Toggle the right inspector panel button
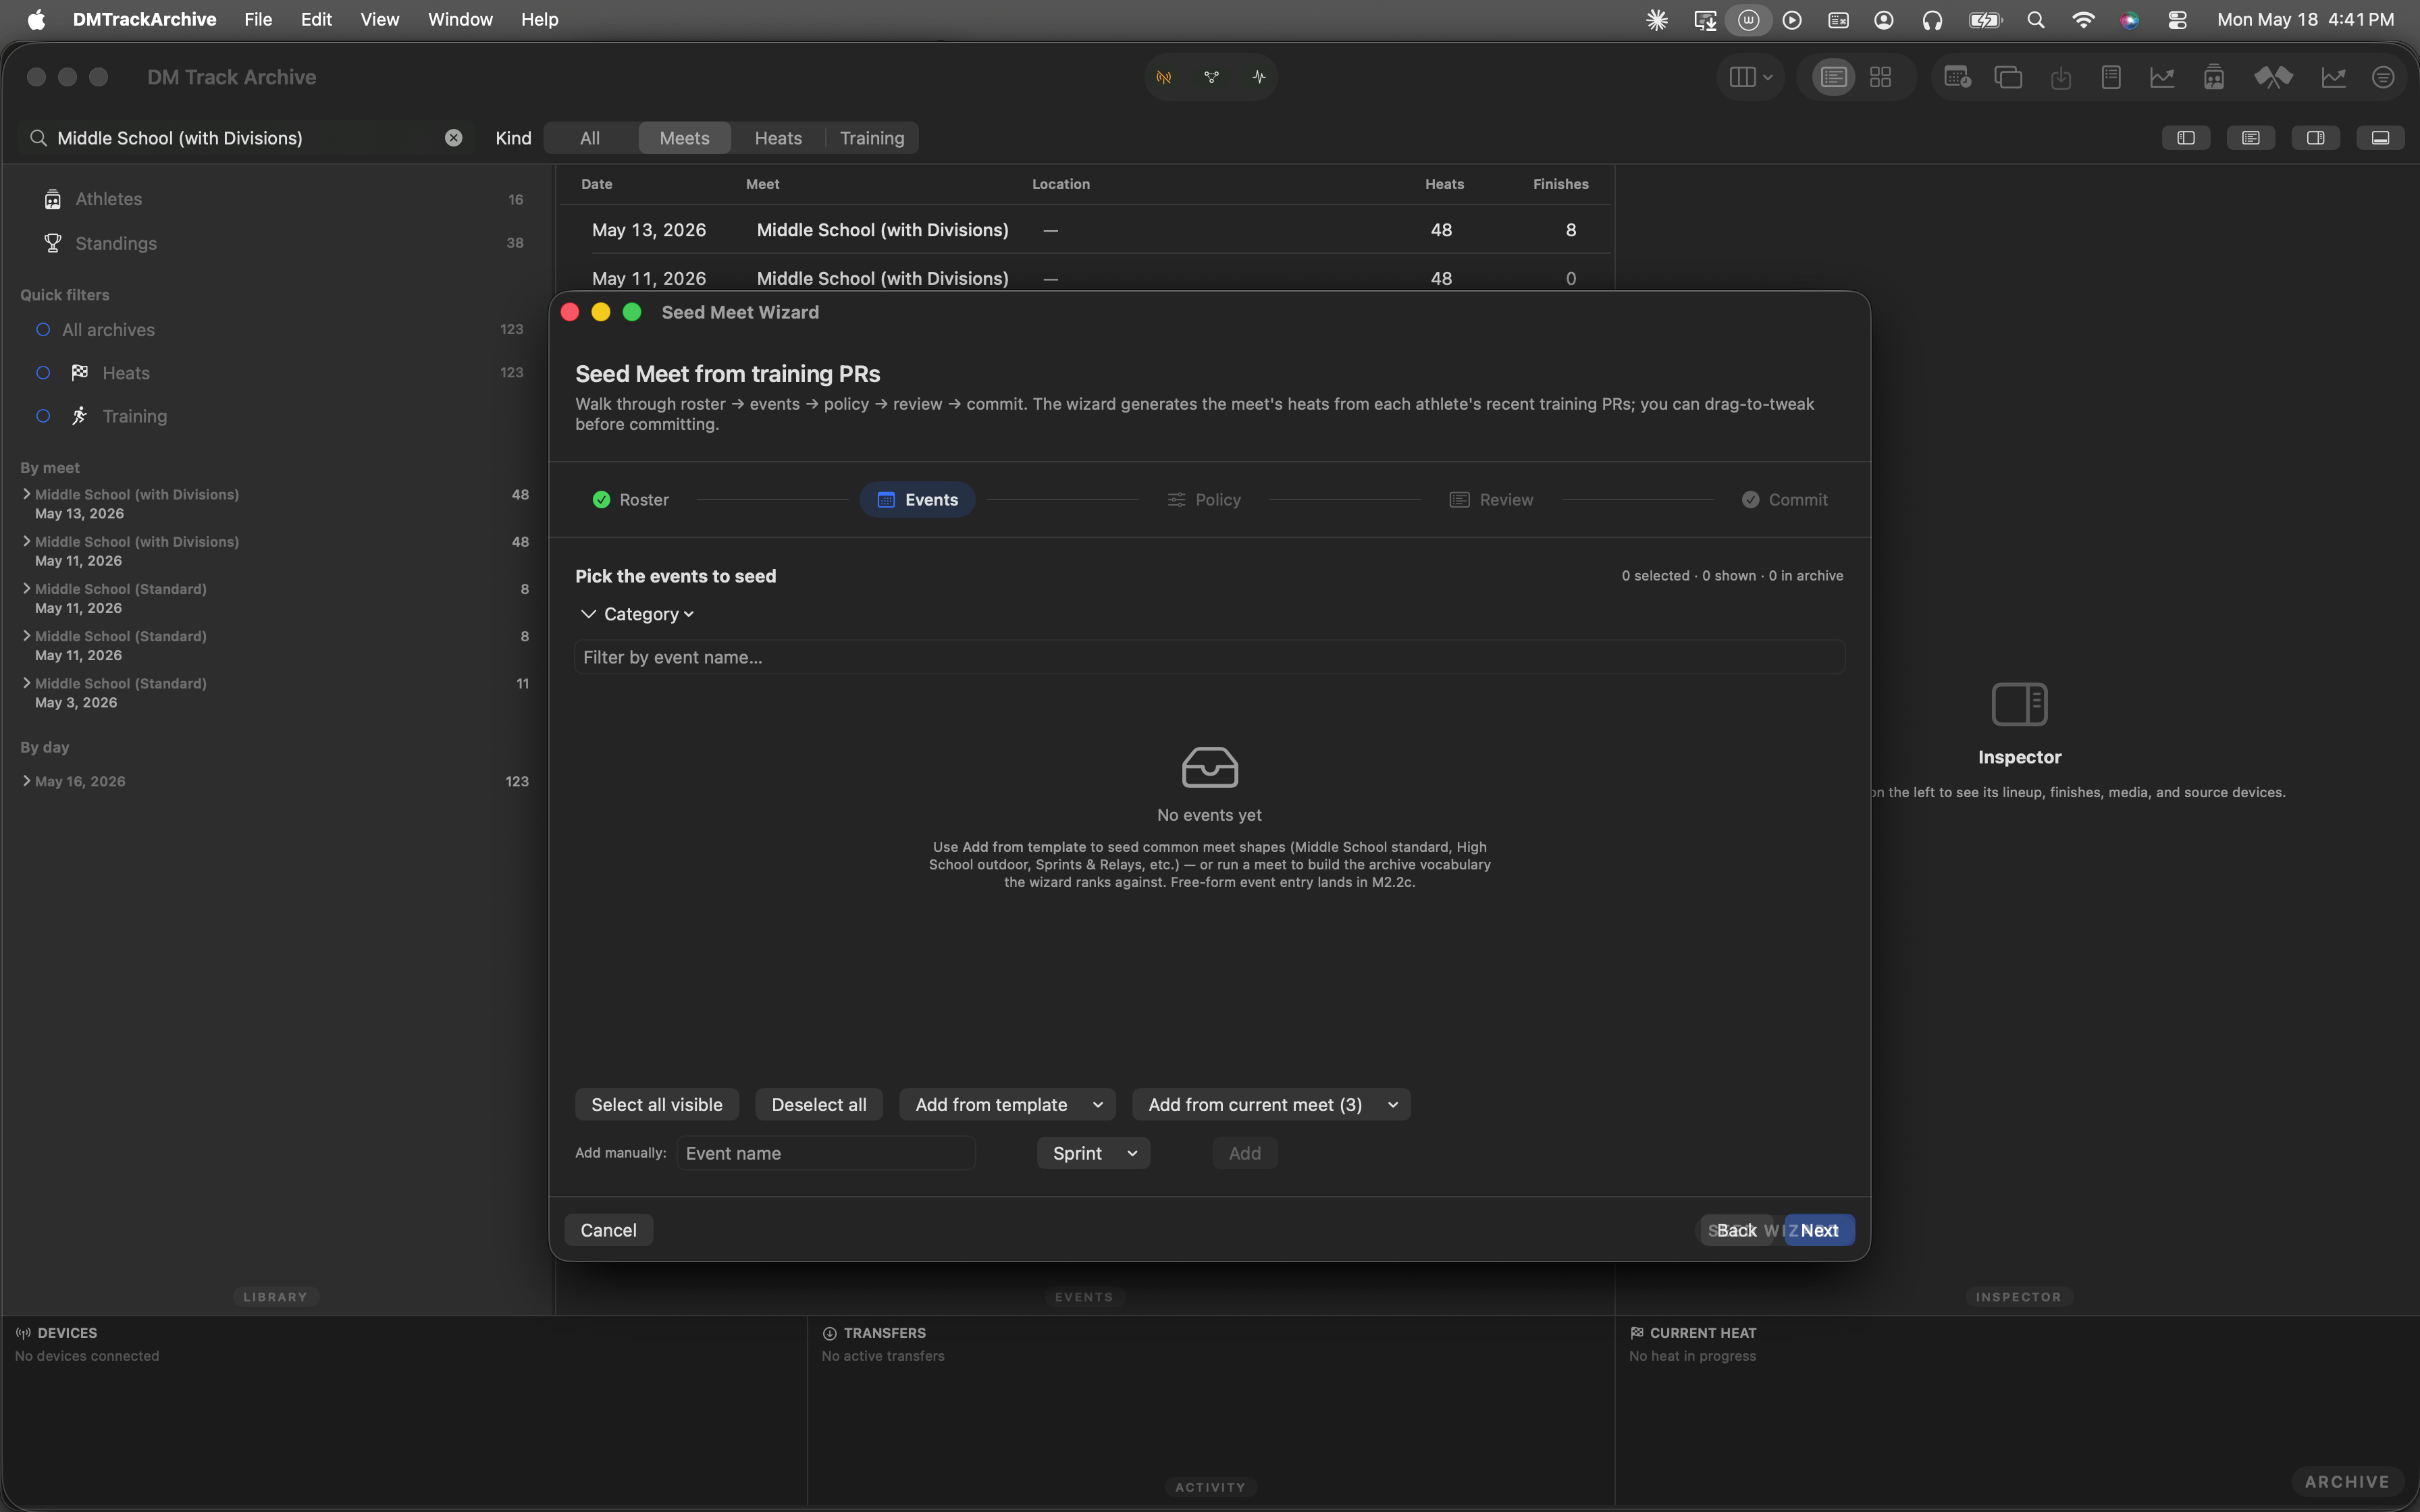The image size is (2420, 1512). point(2315,138)
